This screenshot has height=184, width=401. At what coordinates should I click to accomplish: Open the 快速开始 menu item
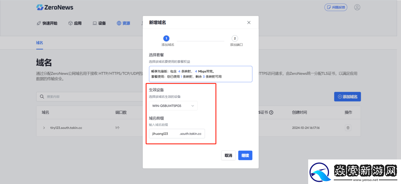pos(47,23)
